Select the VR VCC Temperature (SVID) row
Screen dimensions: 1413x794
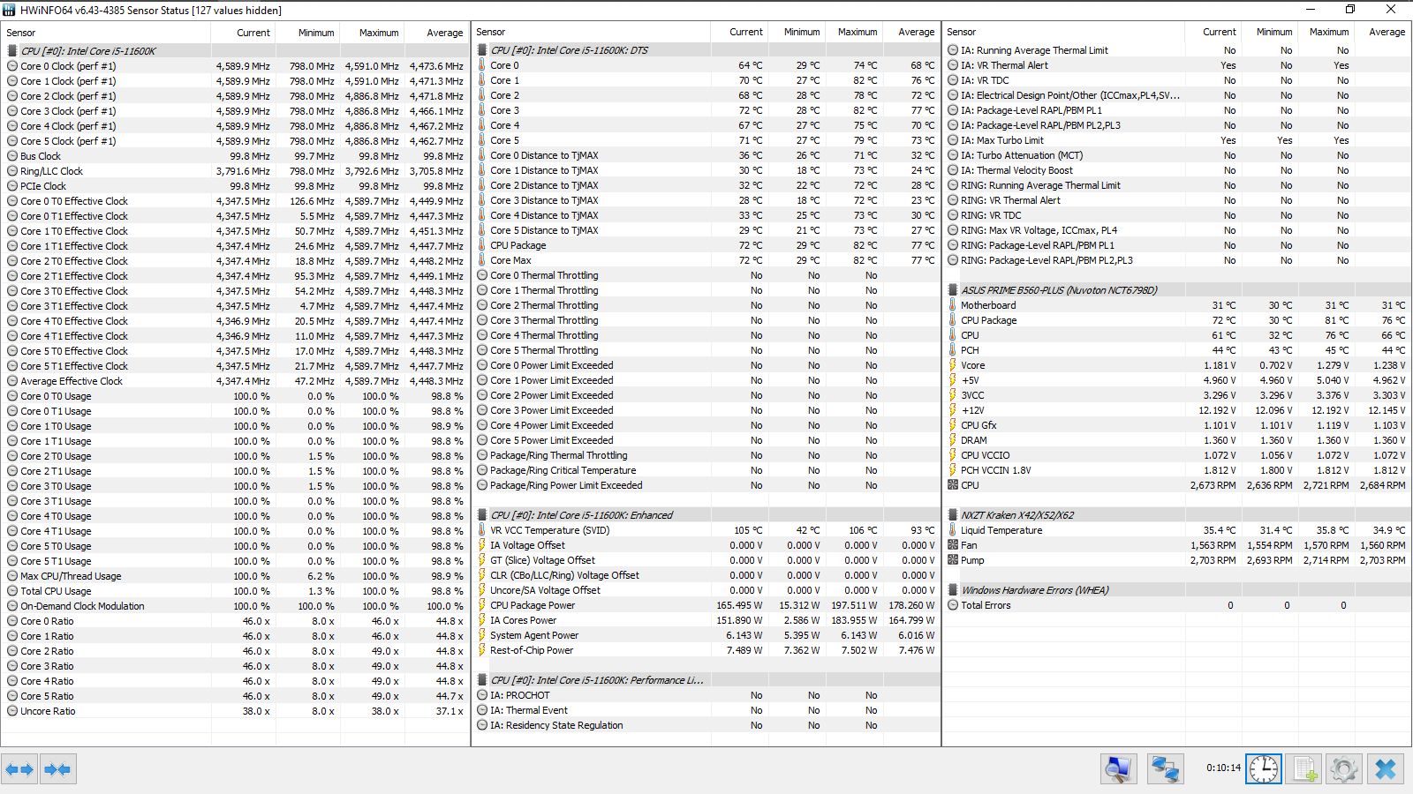pyautogui.click(x=706, y=530)
